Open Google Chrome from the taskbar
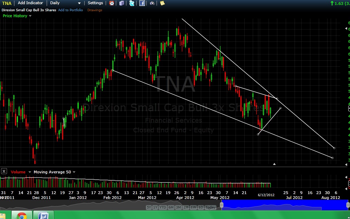The image size is (350, 219). [22, 215]
